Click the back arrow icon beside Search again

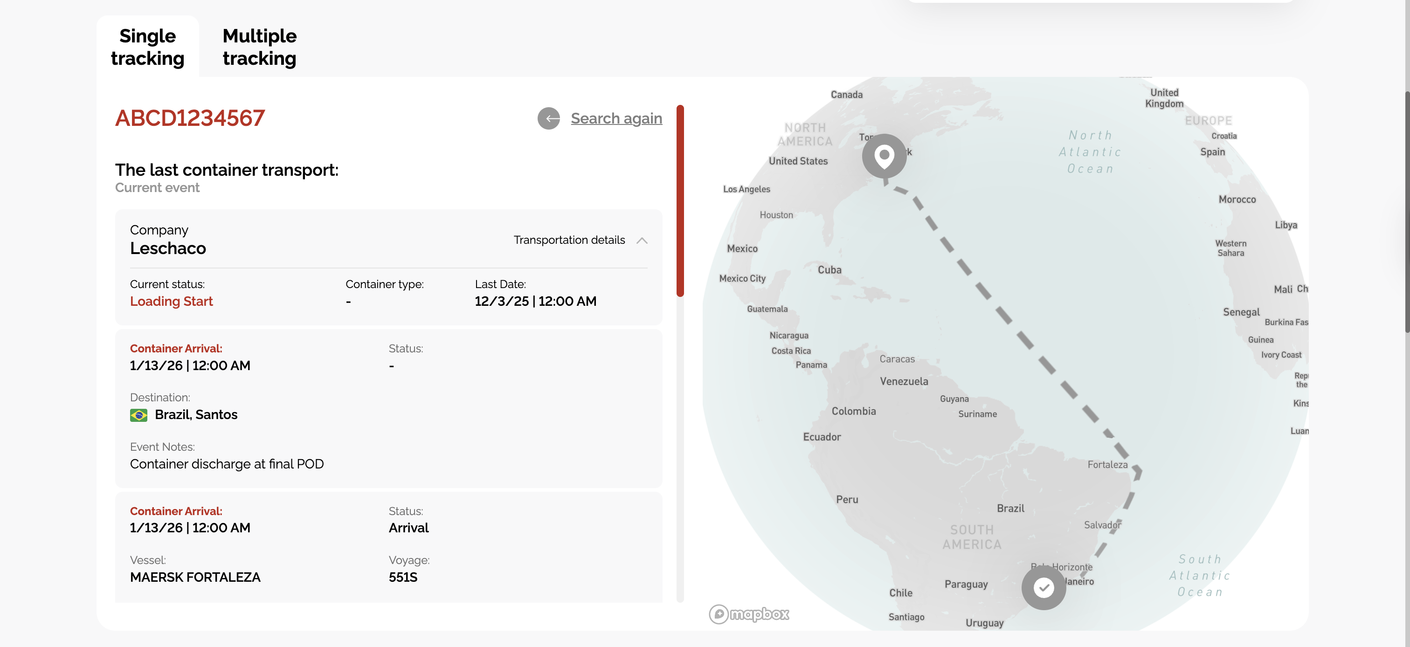point(548,118)
